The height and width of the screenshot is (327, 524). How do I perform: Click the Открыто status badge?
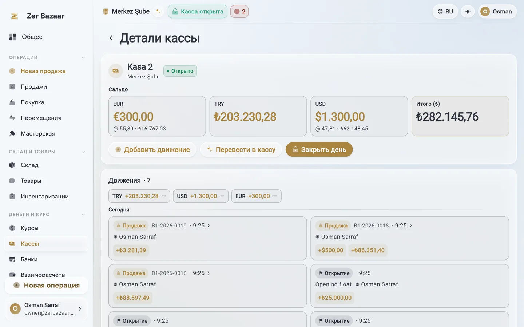180,71
